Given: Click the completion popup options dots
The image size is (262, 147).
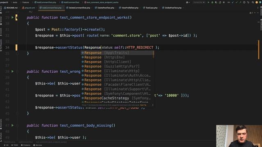Looking at the screenshot, I should tap(153, 105).
